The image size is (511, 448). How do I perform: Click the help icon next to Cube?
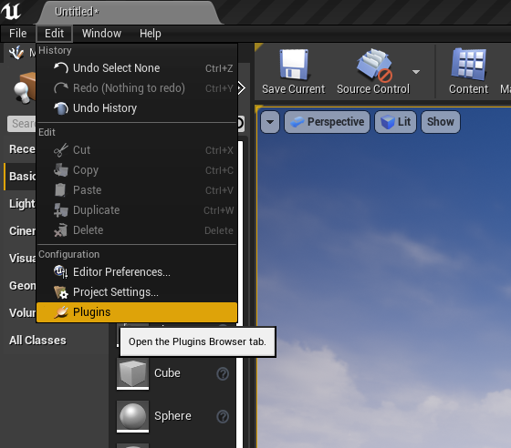(223, 373)
